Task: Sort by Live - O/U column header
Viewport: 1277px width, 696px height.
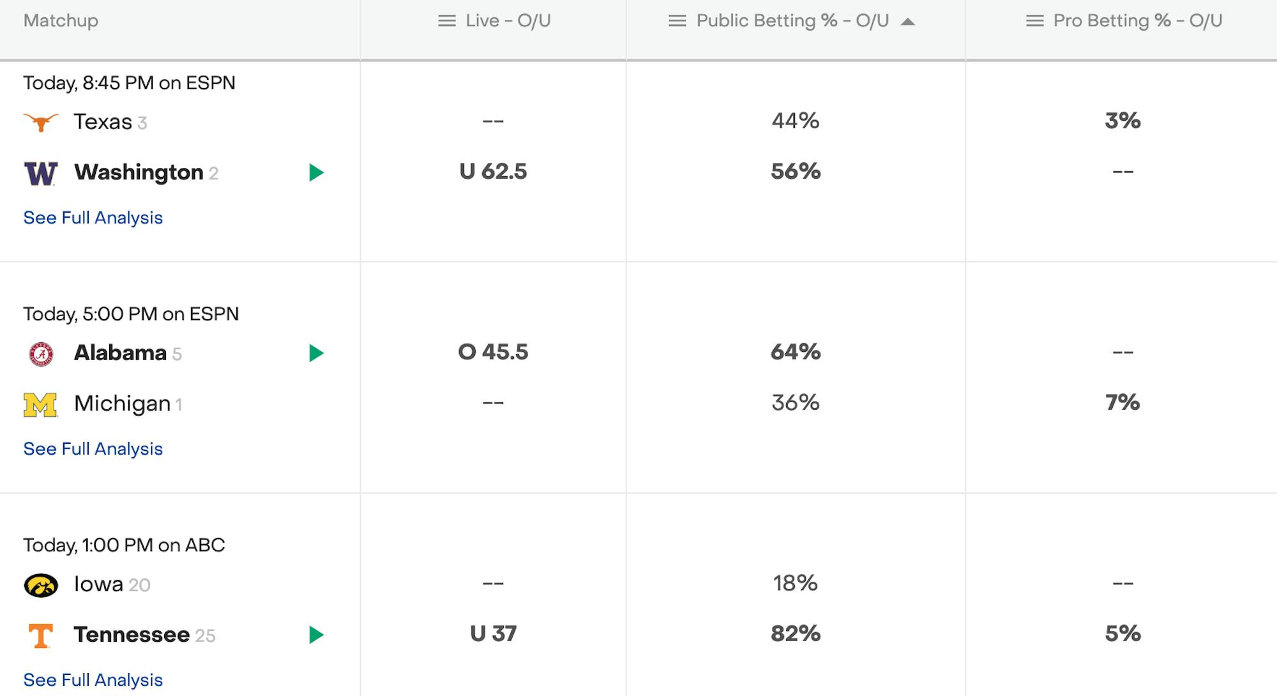Action: (x=508, y=21)
